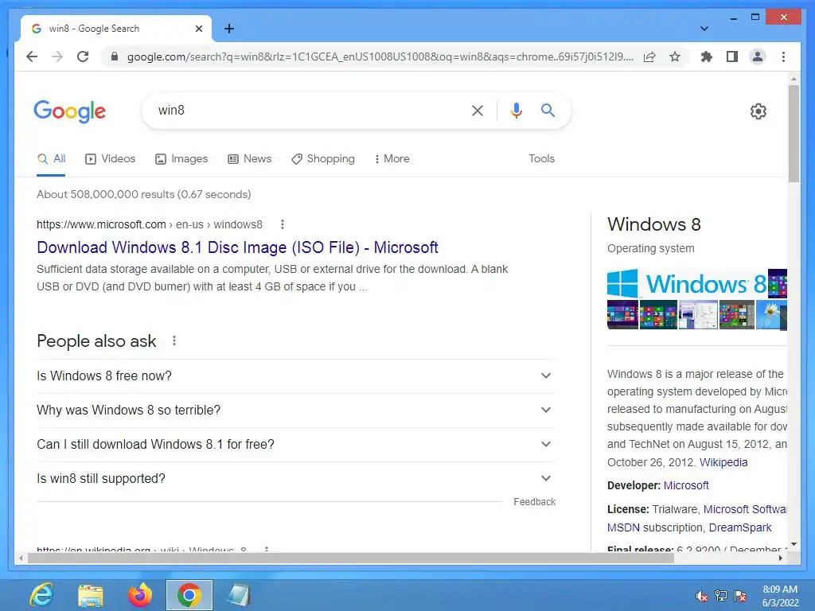View site security lock info
This screenshot has height=611, width=815.
115,56
